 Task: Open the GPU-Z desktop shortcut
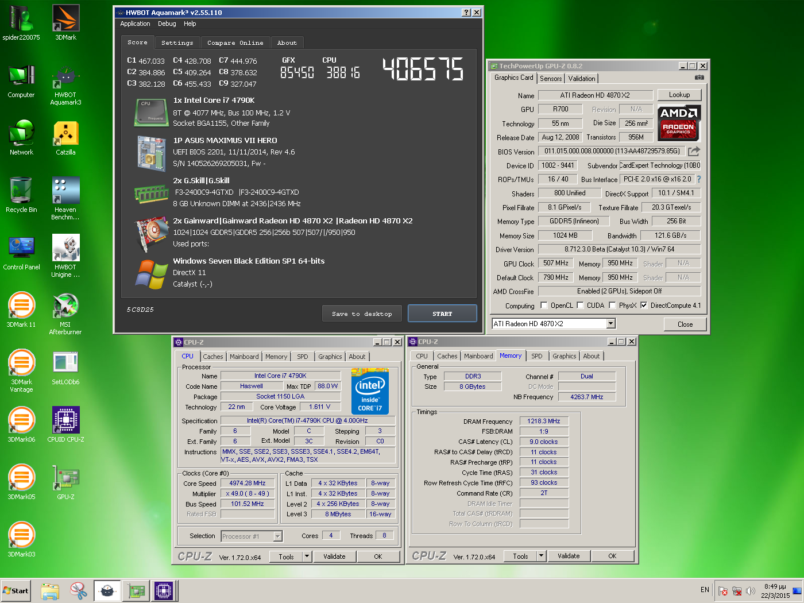[x=65, y=482]
